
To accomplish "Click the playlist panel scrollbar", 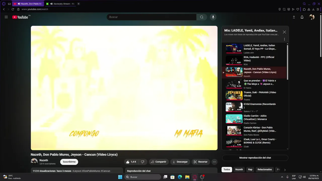I will coord(288,62).
